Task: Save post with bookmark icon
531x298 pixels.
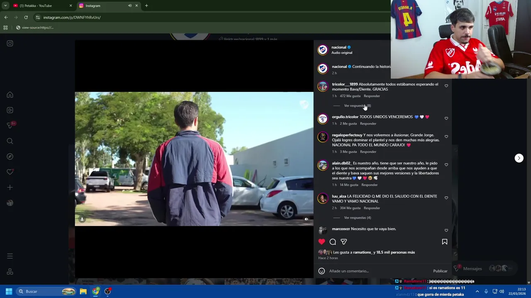Action: 444,242
